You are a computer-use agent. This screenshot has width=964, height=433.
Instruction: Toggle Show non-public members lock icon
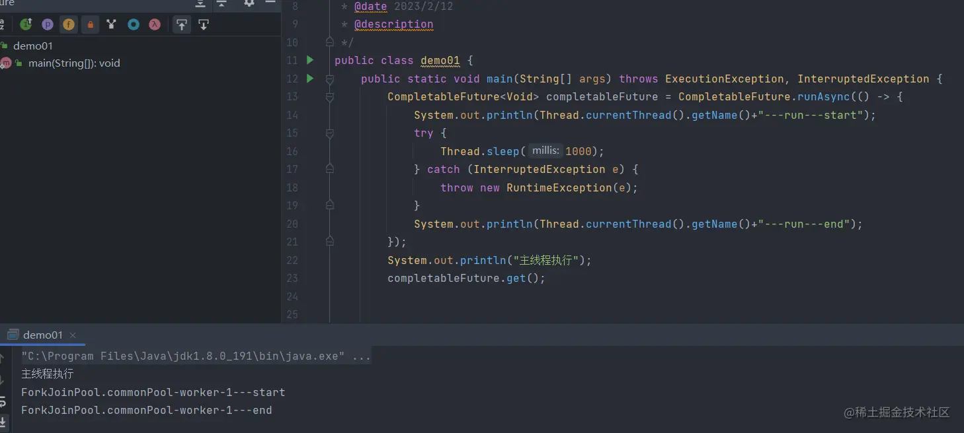(x=90, y=24)
